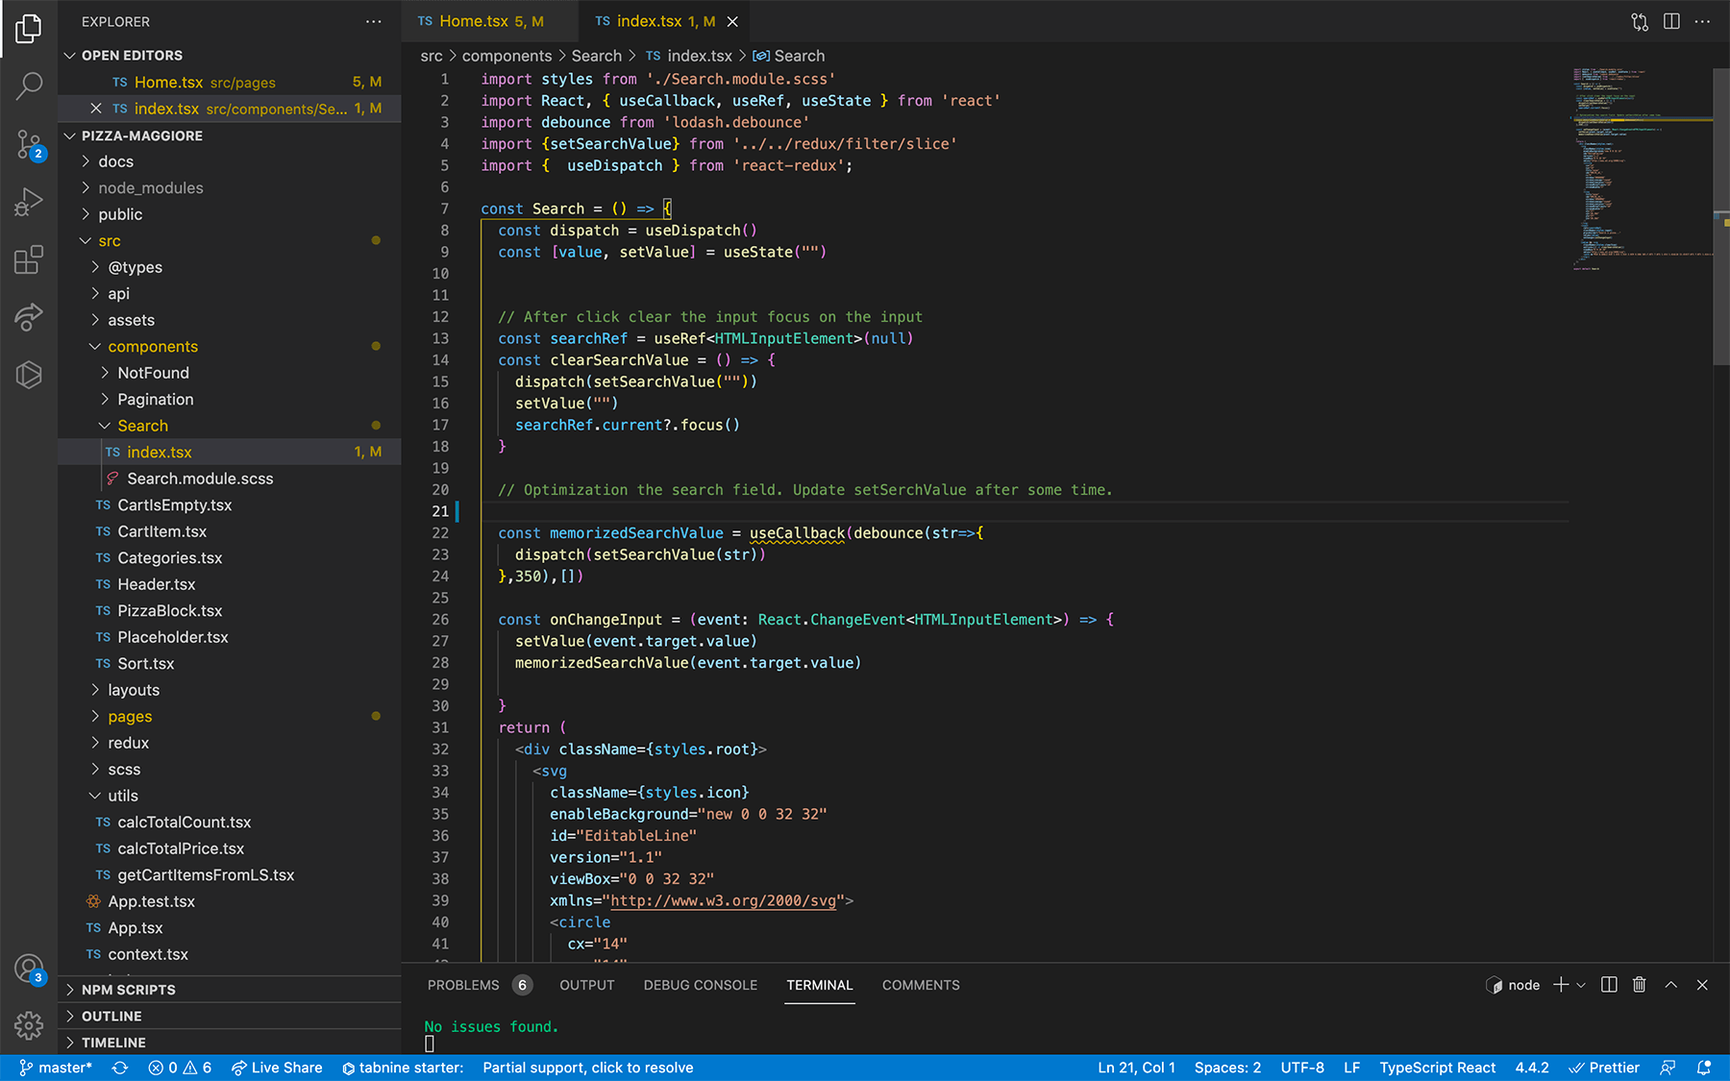Change indentation via Spaces: 2

[x=1227, y=1068]
